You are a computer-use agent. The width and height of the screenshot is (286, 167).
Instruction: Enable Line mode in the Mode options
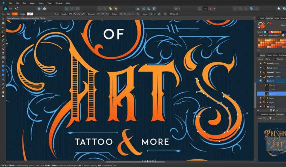click(x=83, y=14)
